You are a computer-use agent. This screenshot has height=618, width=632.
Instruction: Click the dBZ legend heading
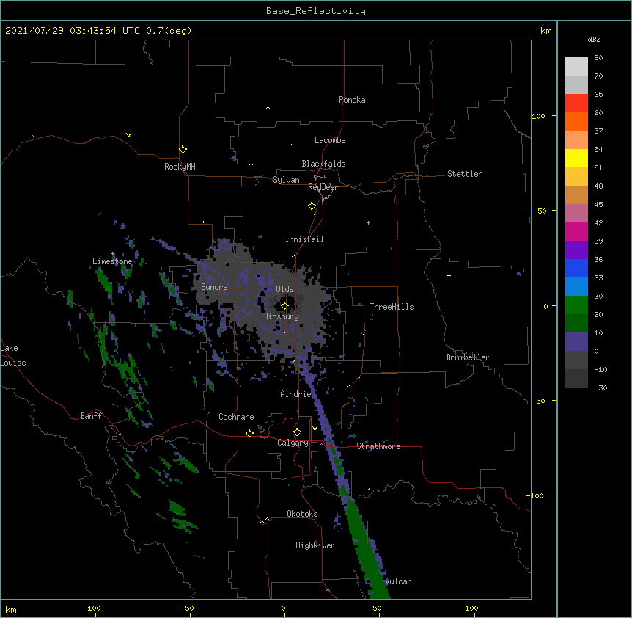coord(594,40)
